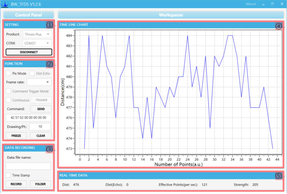The height and width of the screenshot is (194, 287).
Task: Enable the Time Stamp checkbox
Action: pyautogui.click(x=8, y=175)
